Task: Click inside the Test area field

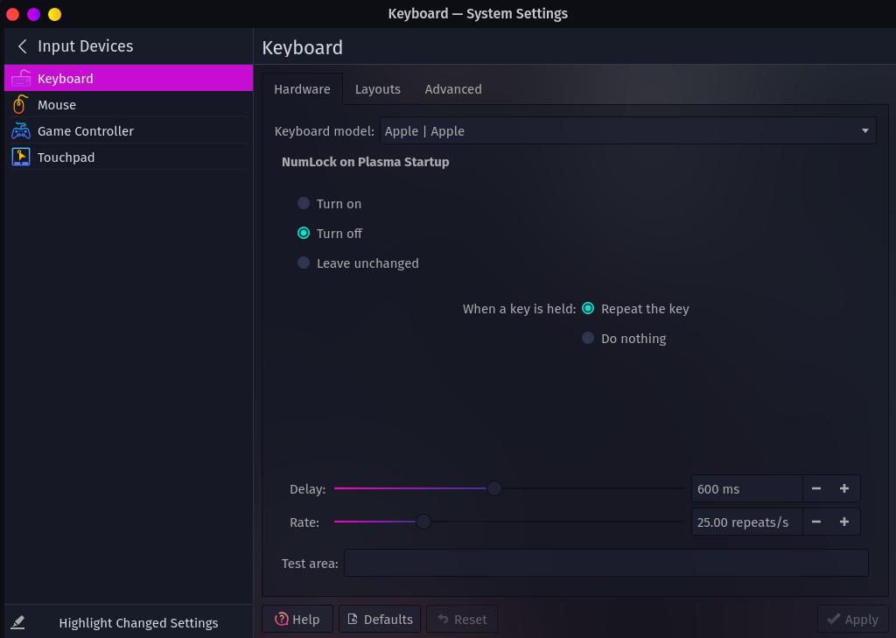Action: (x=605, y=563)
